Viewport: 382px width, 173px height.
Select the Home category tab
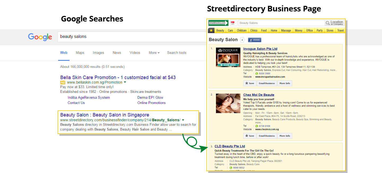coord(274,31)
